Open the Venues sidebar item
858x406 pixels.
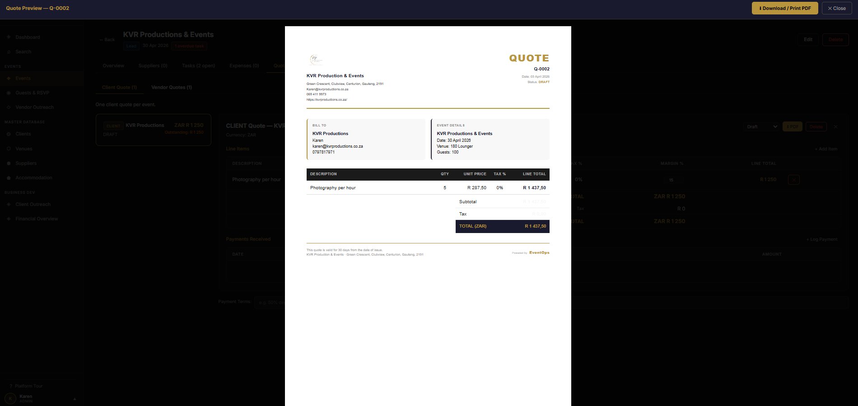click(24, 149)
